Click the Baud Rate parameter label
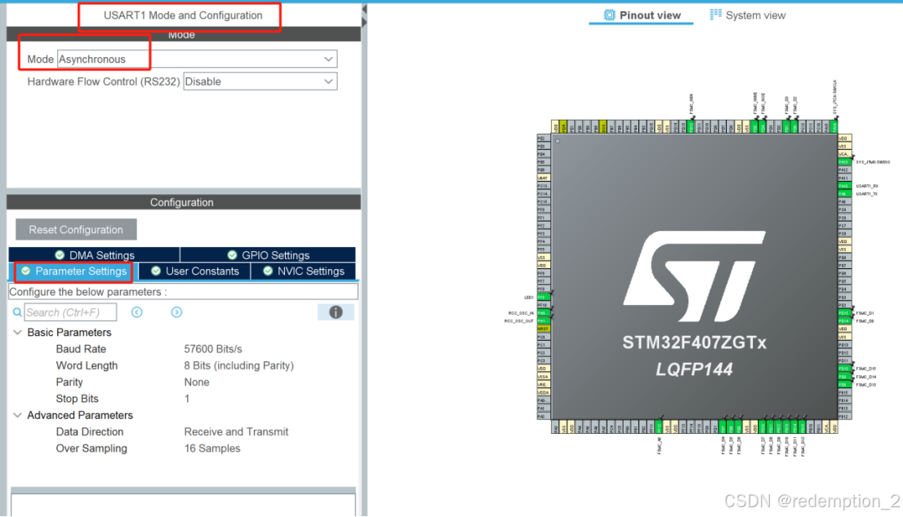Viewport: 903px width, 517px height. pos(81,349)
